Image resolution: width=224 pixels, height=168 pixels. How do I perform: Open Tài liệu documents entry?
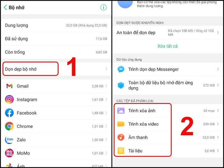point(168,151)
